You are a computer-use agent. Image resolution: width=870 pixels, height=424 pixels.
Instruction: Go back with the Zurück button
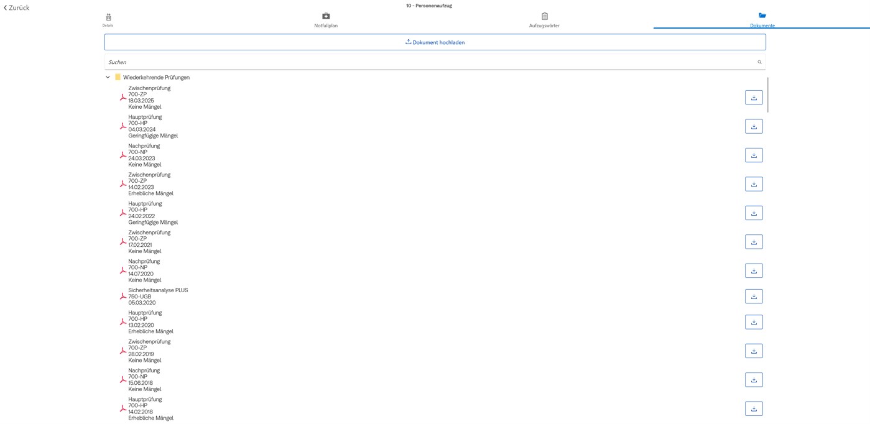tap(17, 7)
